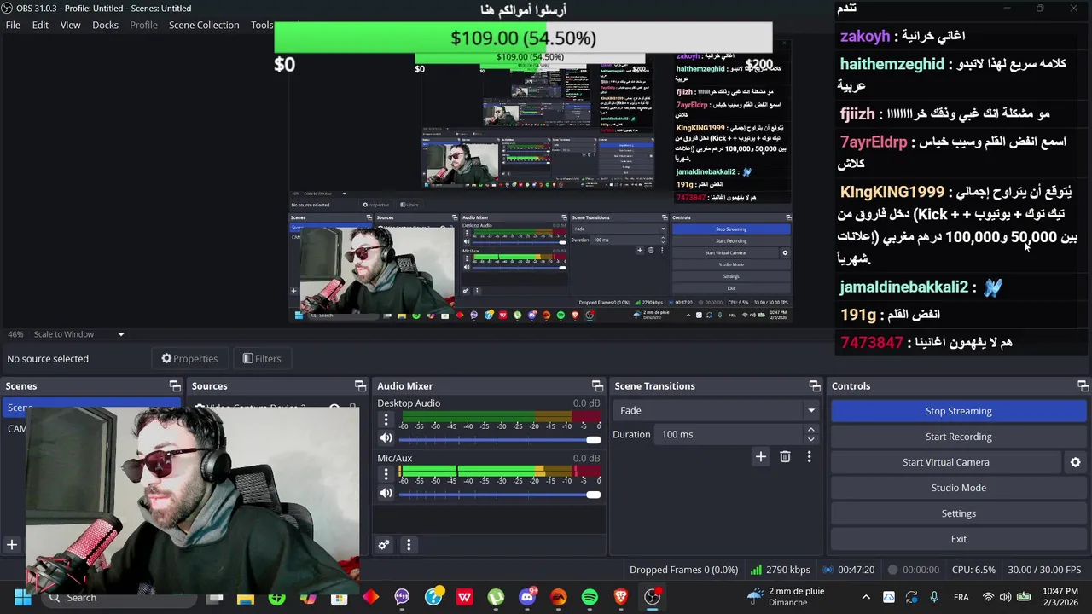Screen dimensions: 1092x614
Task: Add a new scene with plus icon
Action: click(x=12, y=544)
